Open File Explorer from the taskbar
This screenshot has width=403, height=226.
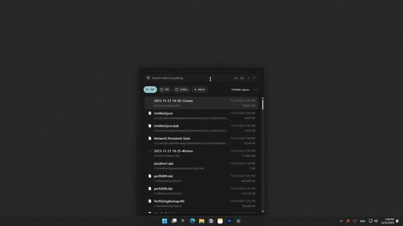click(201, 221)
